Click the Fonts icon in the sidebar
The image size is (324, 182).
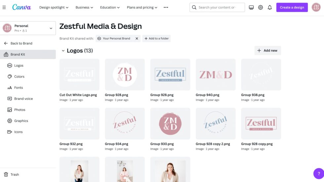10,88
